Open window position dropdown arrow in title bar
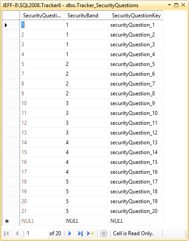189x241 pixels. 169,5
